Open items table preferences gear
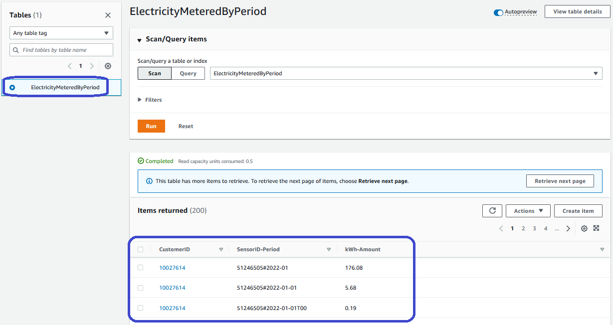Screen dimensions: 613x325 tap(584, 228)
